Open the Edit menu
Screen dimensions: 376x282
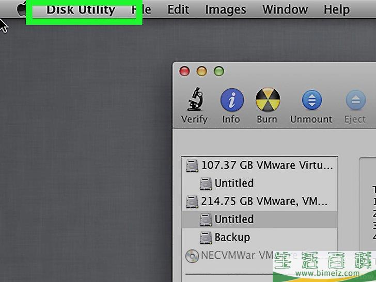tap(178, 10)
